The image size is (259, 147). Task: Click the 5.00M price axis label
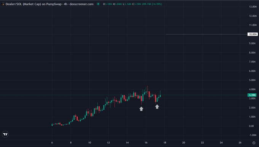[x=252, y=80]
